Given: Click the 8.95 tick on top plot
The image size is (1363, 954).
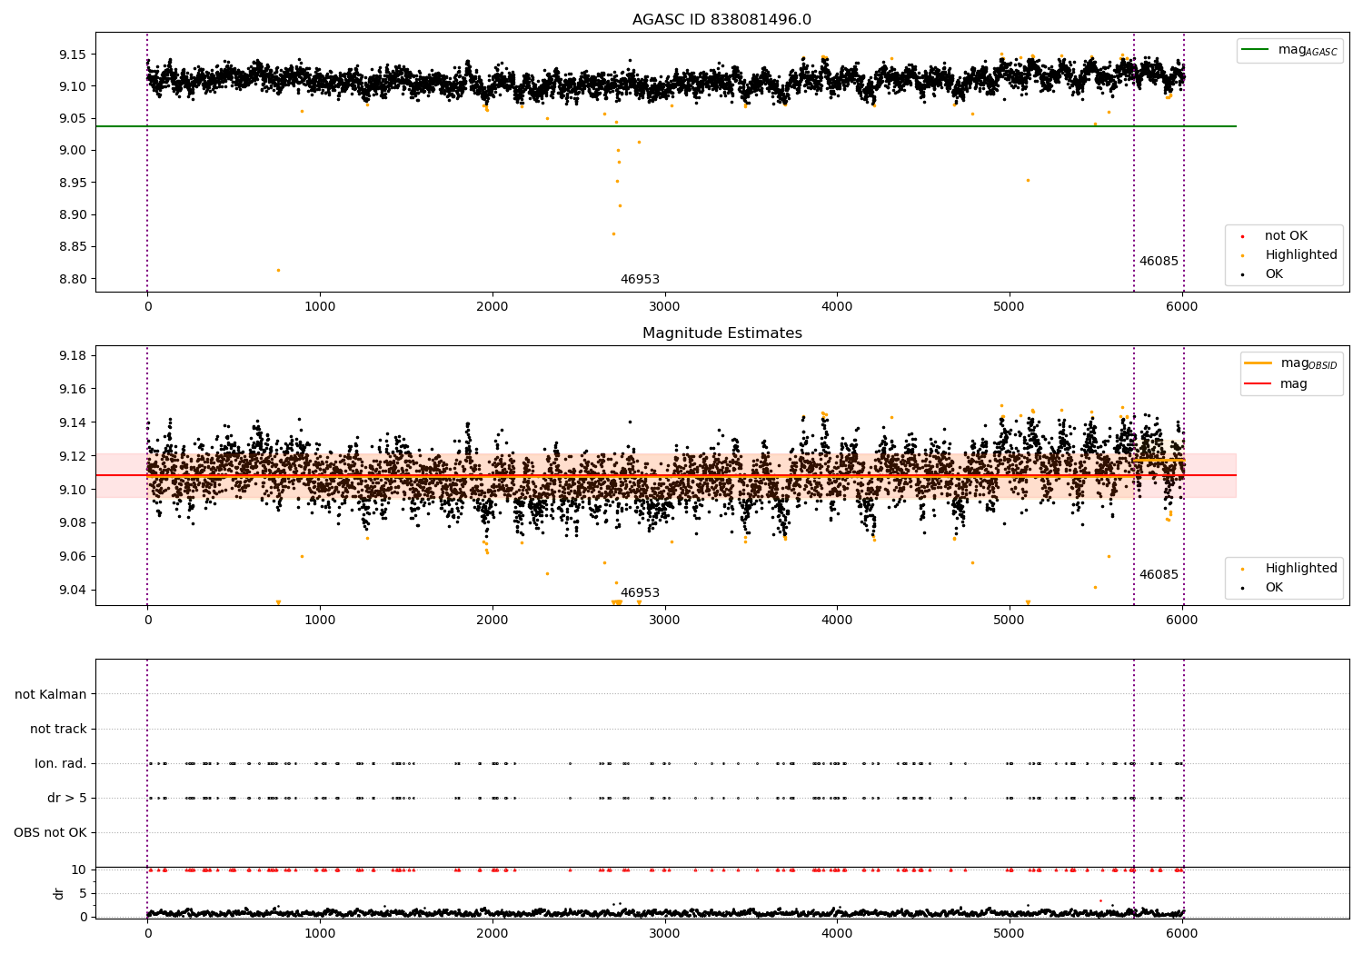Looking at the screenshot, I should [71, 184].
